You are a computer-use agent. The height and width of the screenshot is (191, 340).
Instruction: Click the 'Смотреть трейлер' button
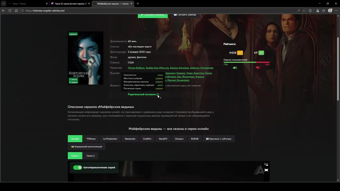[185, 15]
